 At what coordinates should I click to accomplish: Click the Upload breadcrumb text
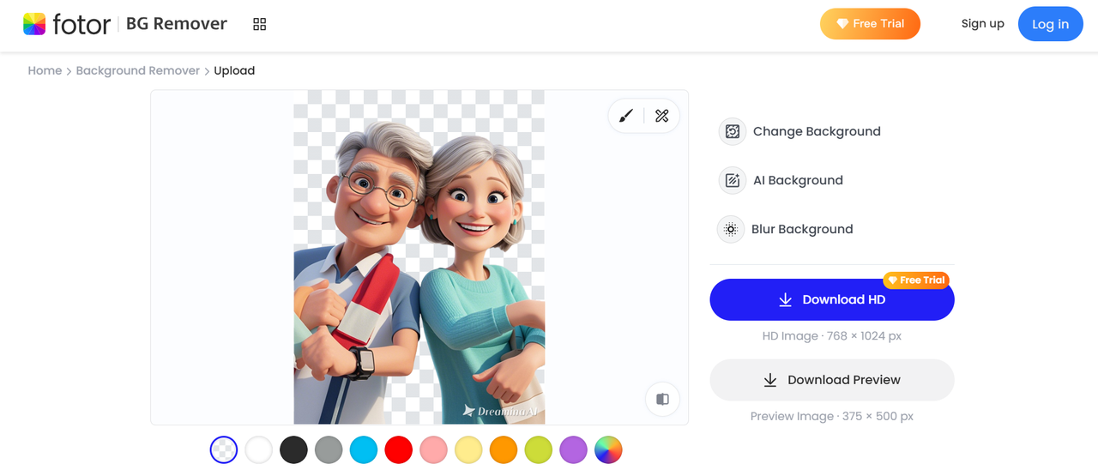pyautogui.click(x=234, y=70)
